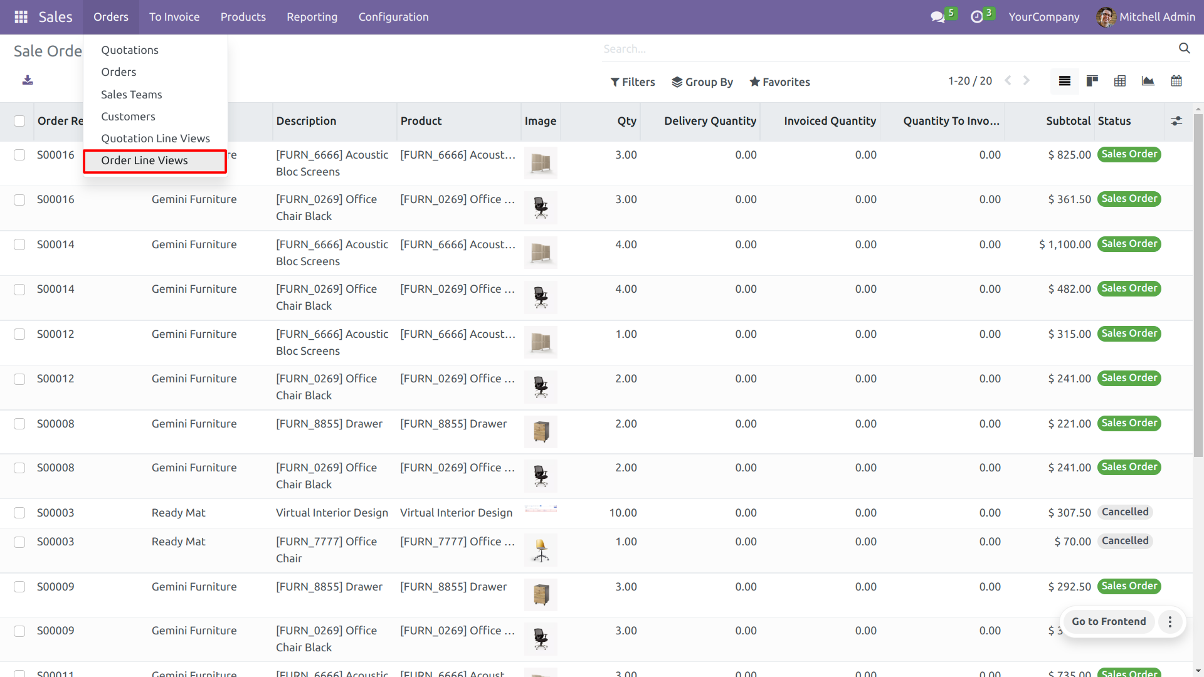
Task: Open the Reporting menu
Action: 312,17
